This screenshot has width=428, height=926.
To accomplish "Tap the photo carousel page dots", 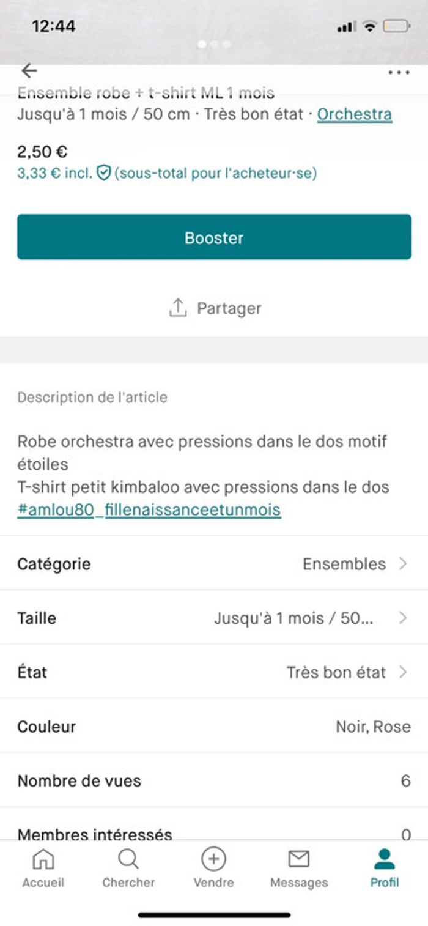I will 214,44.
